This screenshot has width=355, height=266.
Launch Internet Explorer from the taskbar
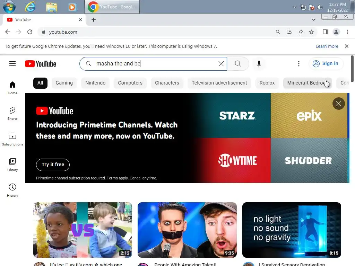[x=30, y=7]
